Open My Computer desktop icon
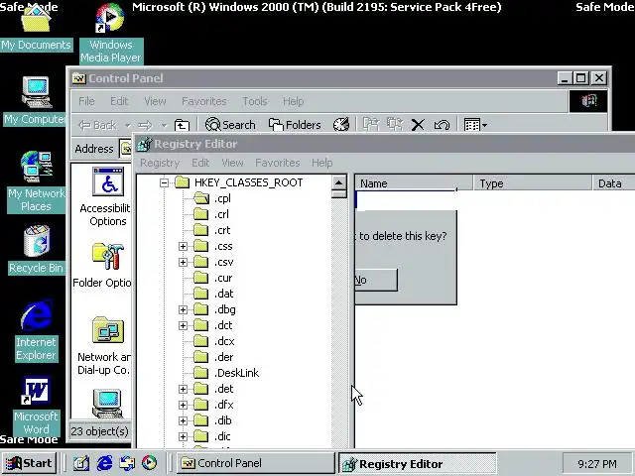This screenshot has height=476, width=635. (x=35, y=101)
